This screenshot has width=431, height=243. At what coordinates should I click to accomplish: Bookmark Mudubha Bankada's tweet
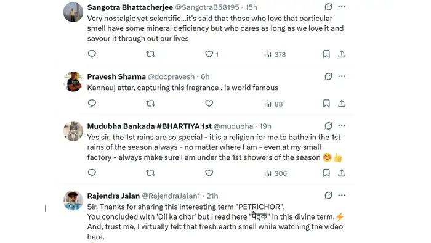click(326, 173)
